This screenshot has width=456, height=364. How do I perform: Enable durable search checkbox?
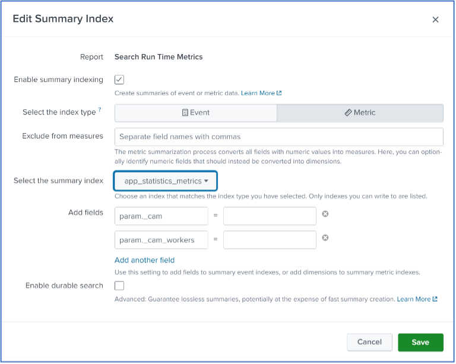(119, 286)
